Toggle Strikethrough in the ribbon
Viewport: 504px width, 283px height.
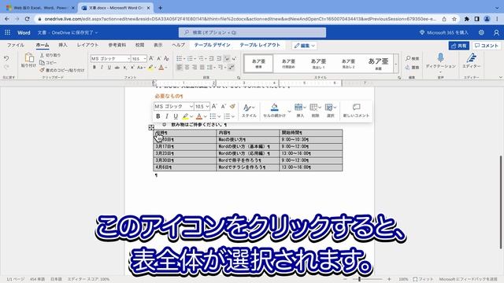(x=117, y=68)
